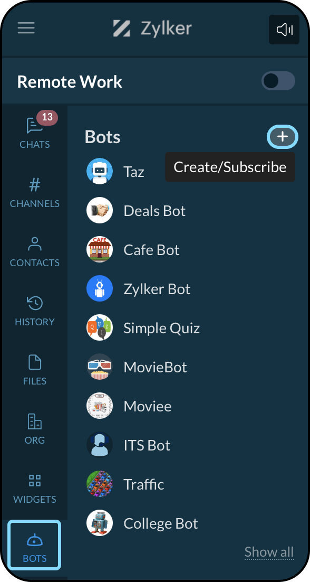Click the Simple Quiz bot avatar
The image size is (310, 582).
pyautogui.click(x=100, y=328)
